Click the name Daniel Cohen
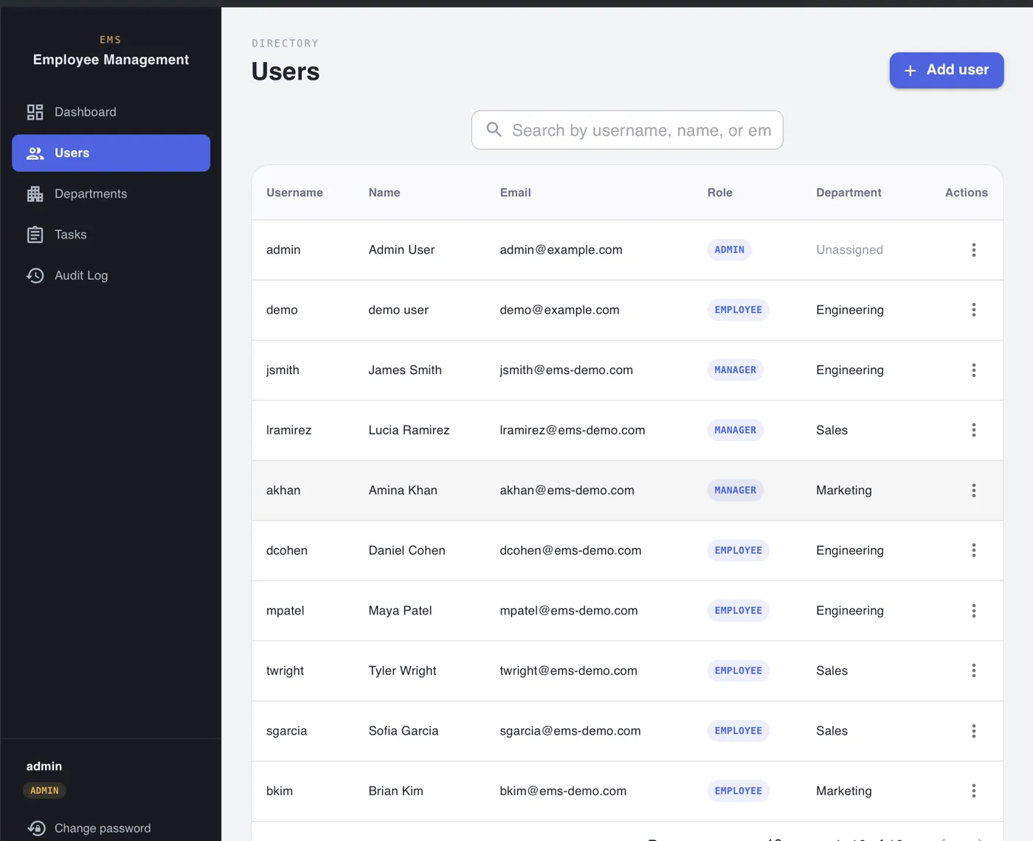1033x841 pixels. tap(407, 550)
